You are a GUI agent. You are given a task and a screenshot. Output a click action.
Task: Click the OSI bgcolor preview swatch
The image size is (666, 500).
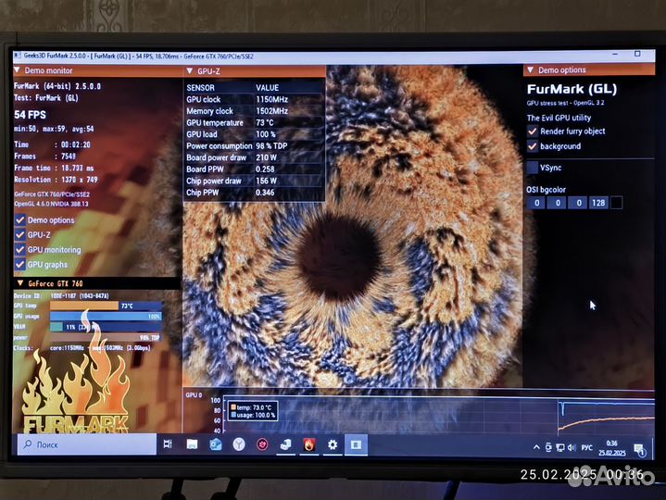pos(617,203)
